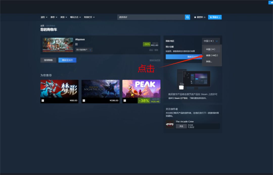Click the 主页 breadcrumb link
The image size is (273, 175).
pyautogui.click(x=42, y=26)
